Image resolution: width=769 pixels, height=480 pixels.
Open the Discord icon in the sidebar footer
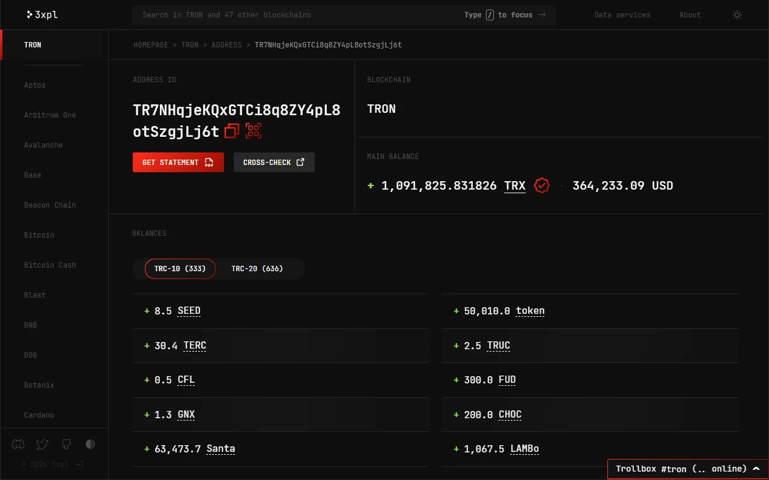pos(19,444)
